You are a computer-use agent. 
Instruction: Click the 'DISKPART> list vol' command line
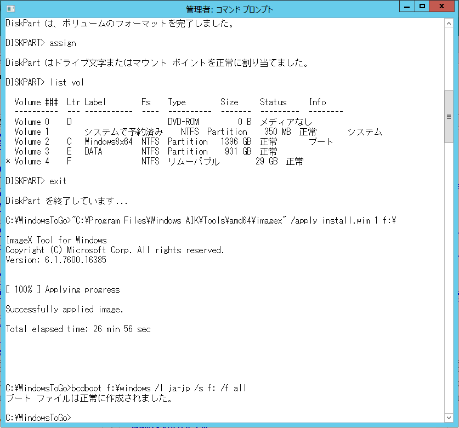tap(45, 83)
